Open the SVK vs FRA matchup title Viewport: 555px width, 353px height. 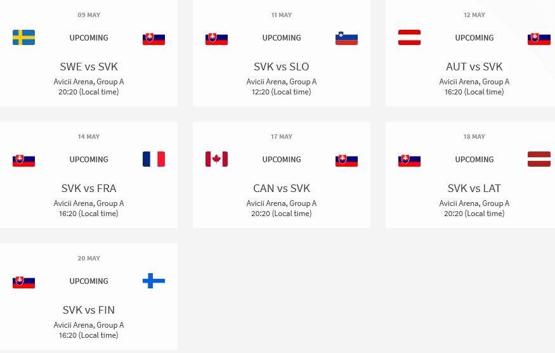(x=89, y=188)
